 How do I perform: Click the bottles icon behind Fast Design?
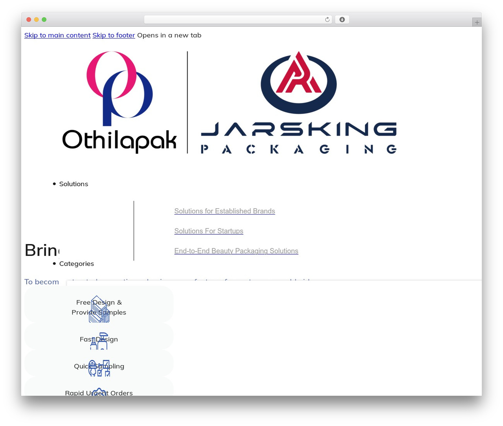tap(99, 341)
